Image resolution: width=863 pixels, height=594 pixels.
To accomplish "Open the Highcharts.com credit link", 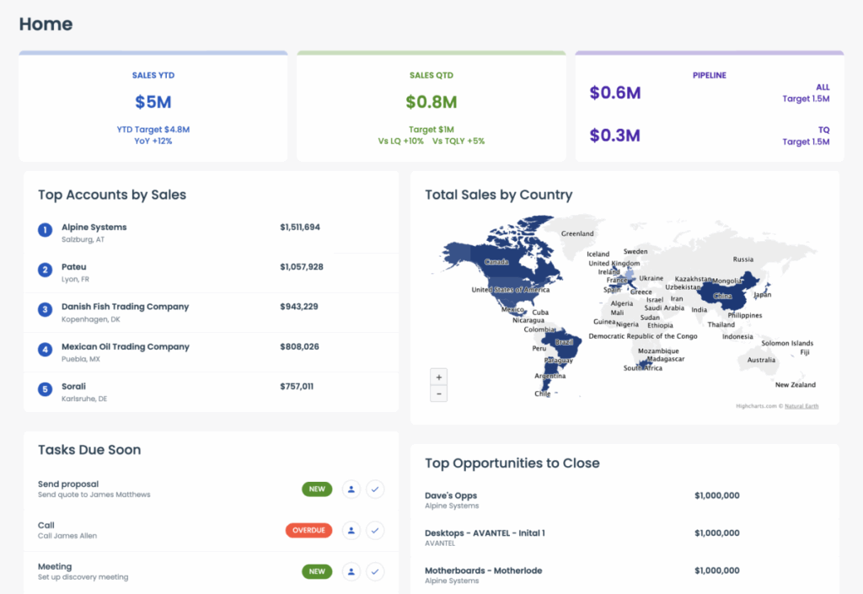I will (x=756, y=406).
